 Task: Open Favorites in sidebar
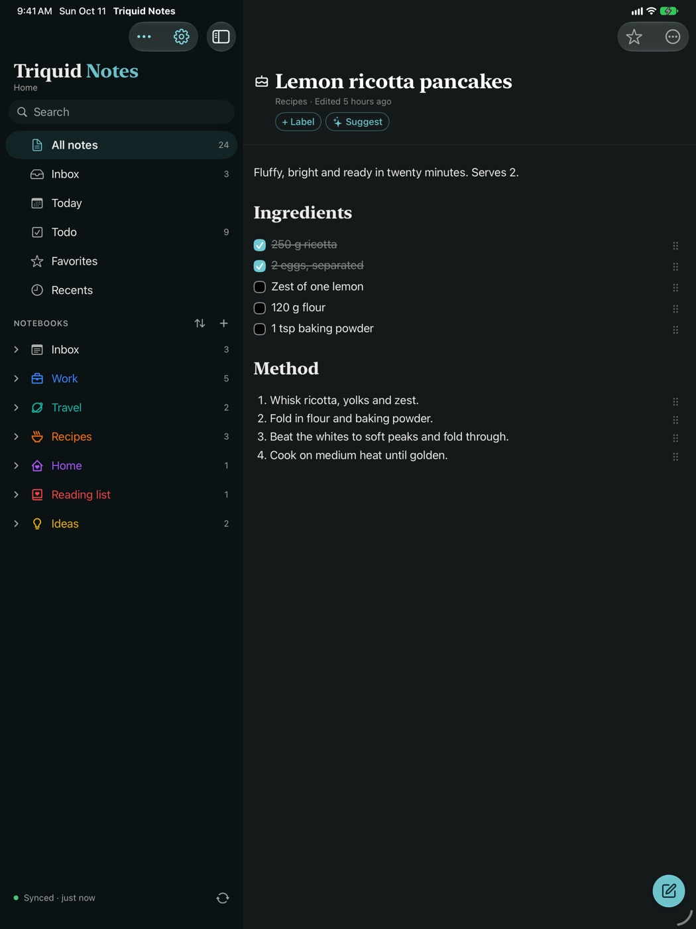pos(121,261)
